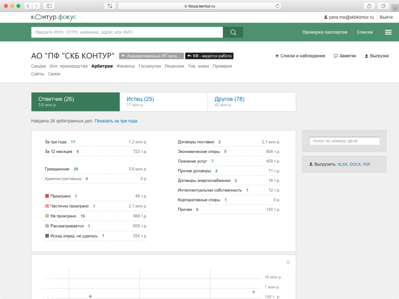
Task: Toggle the Safari sidebar icon
Action: (49, 6)
